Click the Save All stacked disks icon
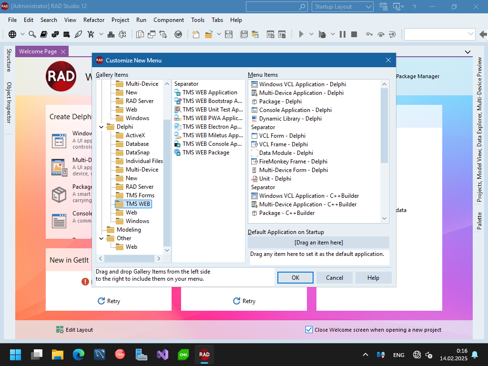 pos(244,34)
